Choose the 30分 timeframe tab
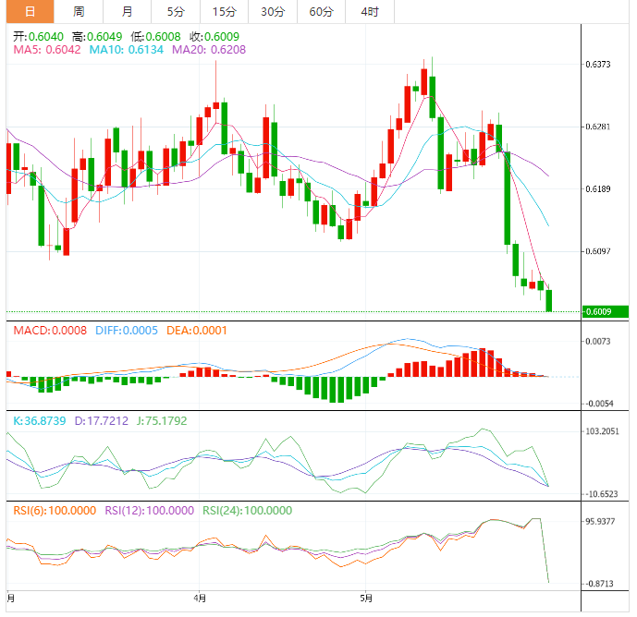 tap(273, 12)
